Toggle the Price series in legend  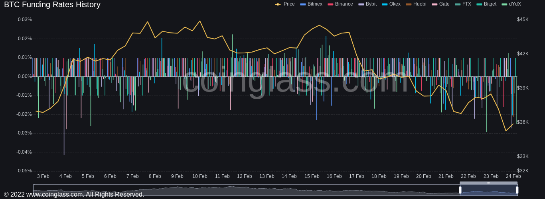(289, 4)
